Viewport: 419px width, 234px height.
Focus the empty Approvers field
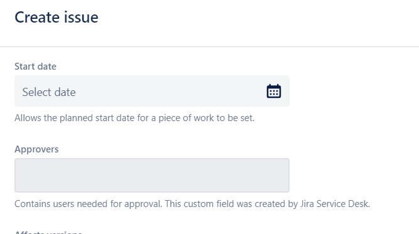152,175
